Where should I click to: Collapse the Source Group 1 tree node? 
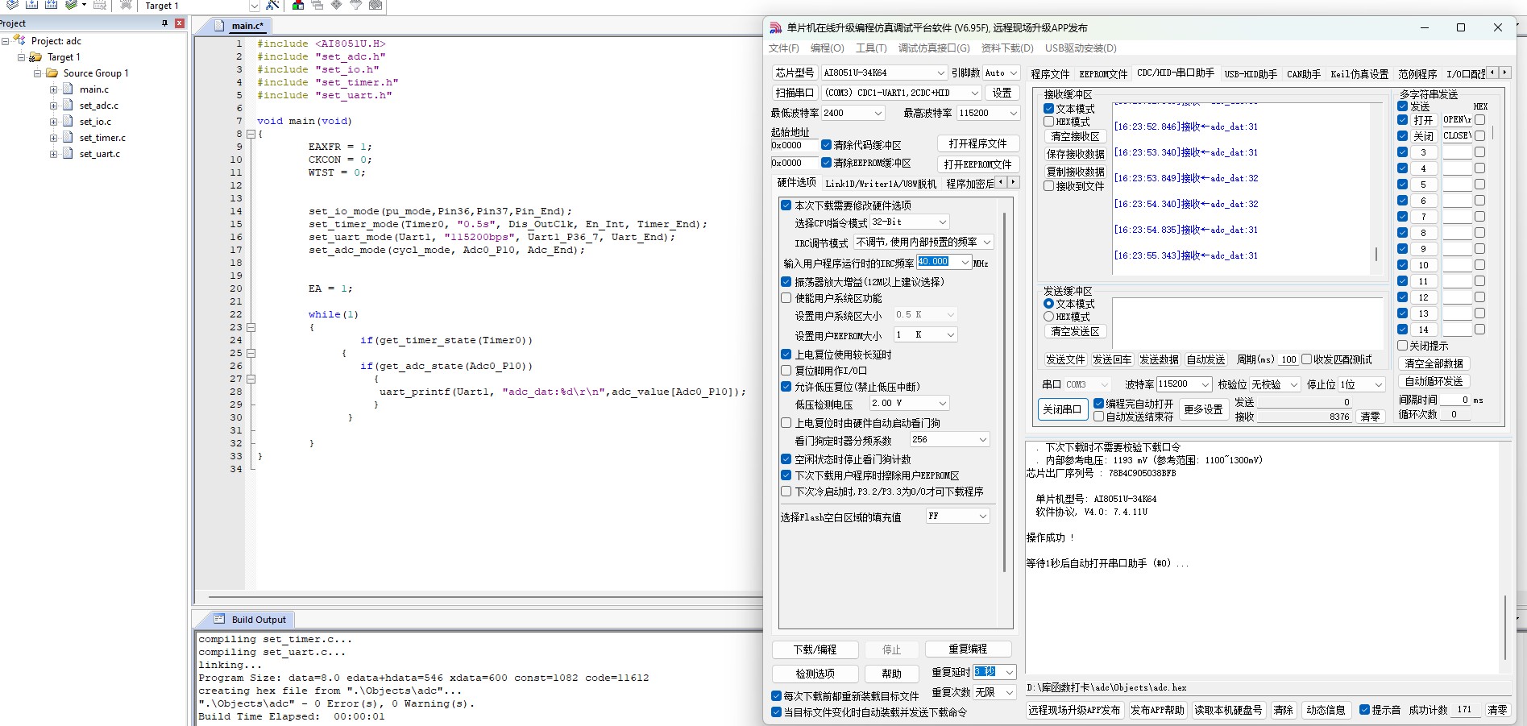pos(37,73)
